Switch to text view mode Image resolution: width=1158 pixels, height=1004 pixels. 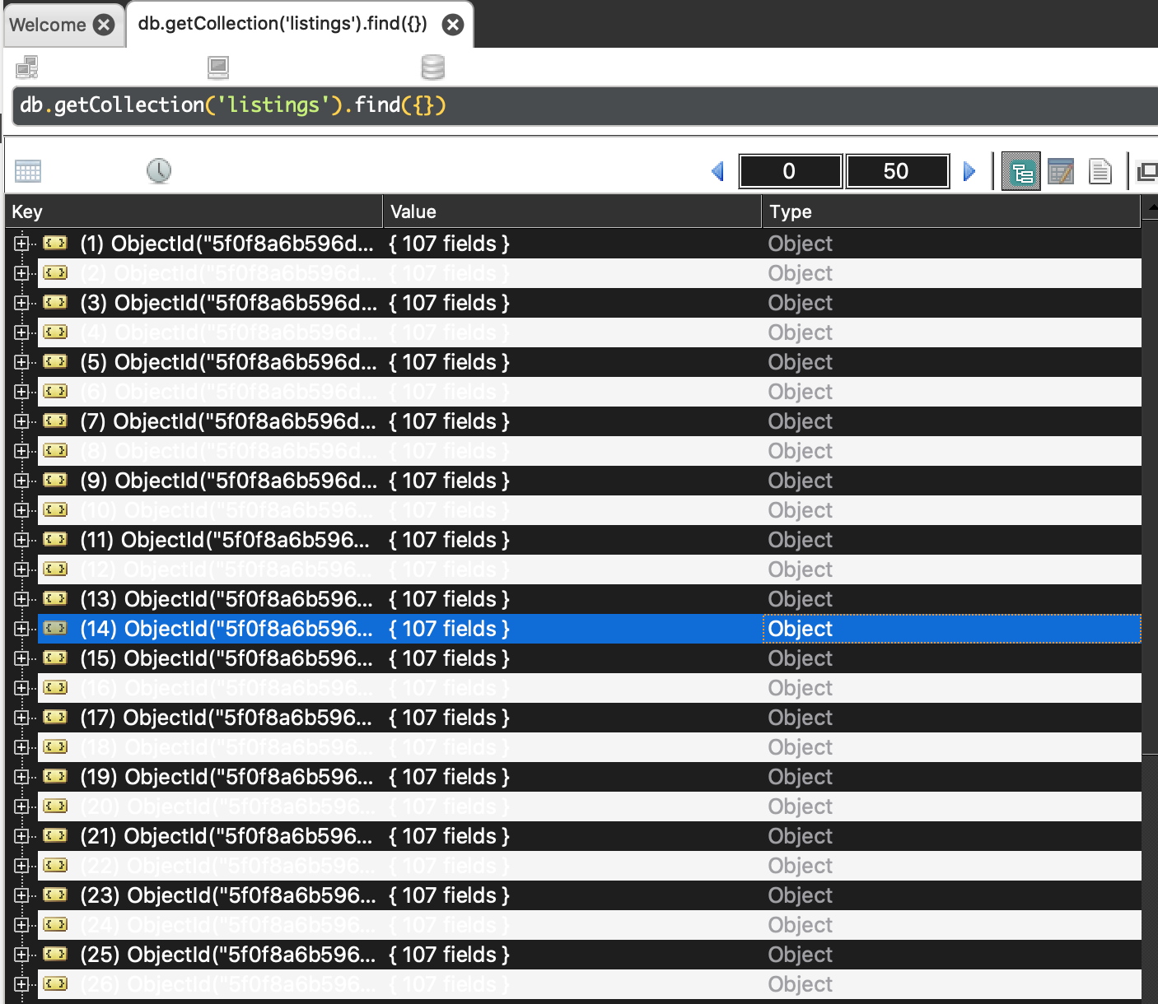click(1100, 171)
